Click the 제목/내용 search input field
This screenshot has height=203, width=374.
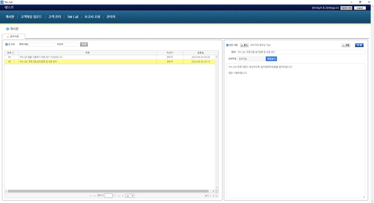(x=42, y=44)
